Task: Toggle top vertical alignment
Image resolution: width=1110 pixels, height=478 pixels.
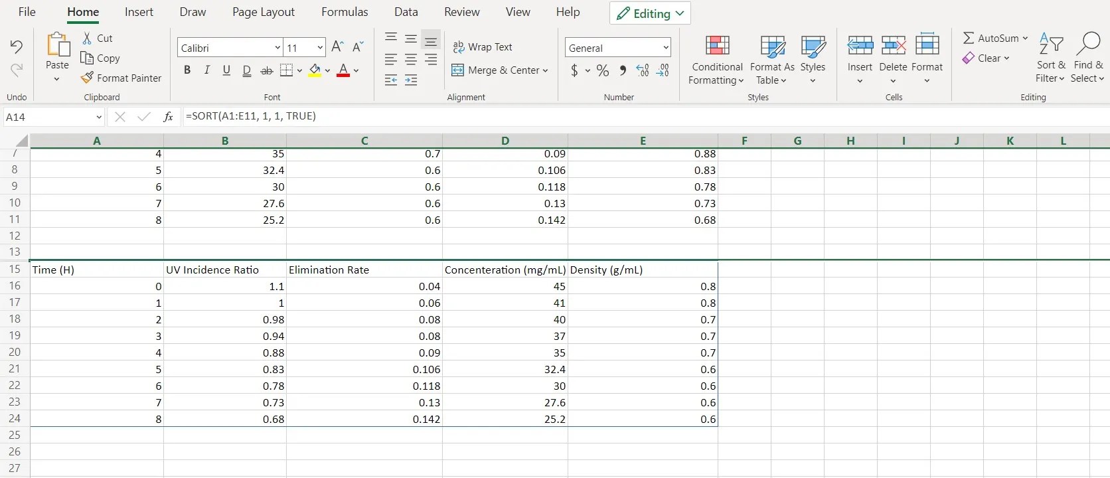Action: [x=391, y=38]
